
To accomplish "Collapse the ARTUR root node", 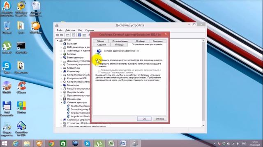I will click(58, 40).
